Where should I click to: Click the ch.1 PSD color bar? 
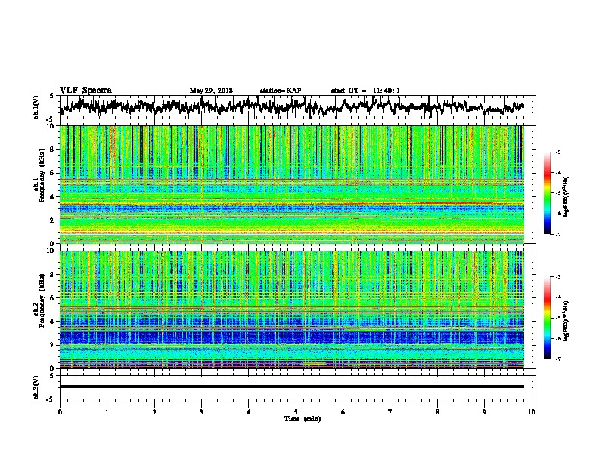pyautogui.click(x=547, y=193)
